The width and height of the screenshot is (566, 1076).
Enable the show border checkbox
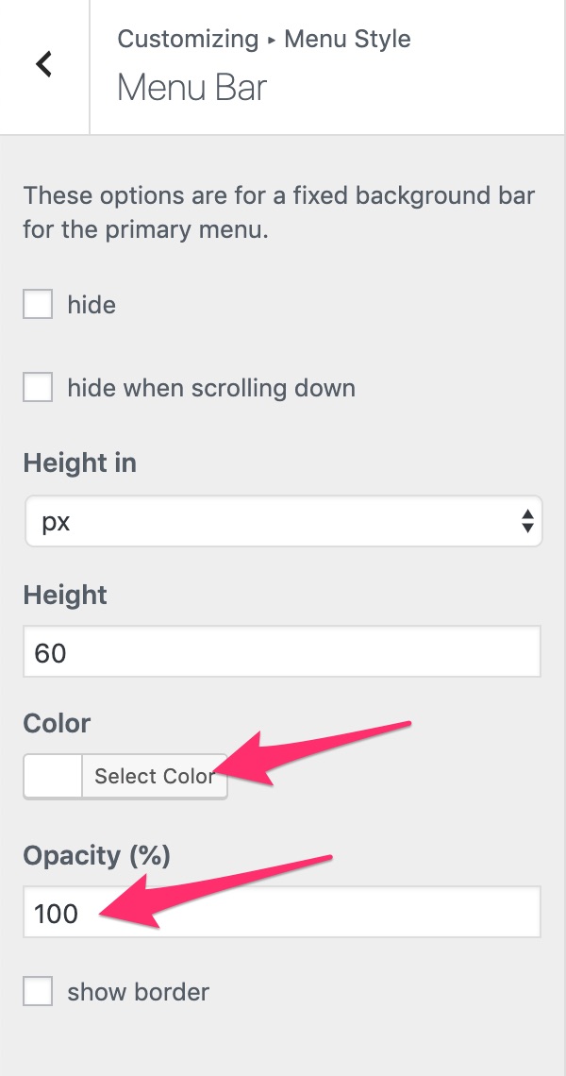38,992
